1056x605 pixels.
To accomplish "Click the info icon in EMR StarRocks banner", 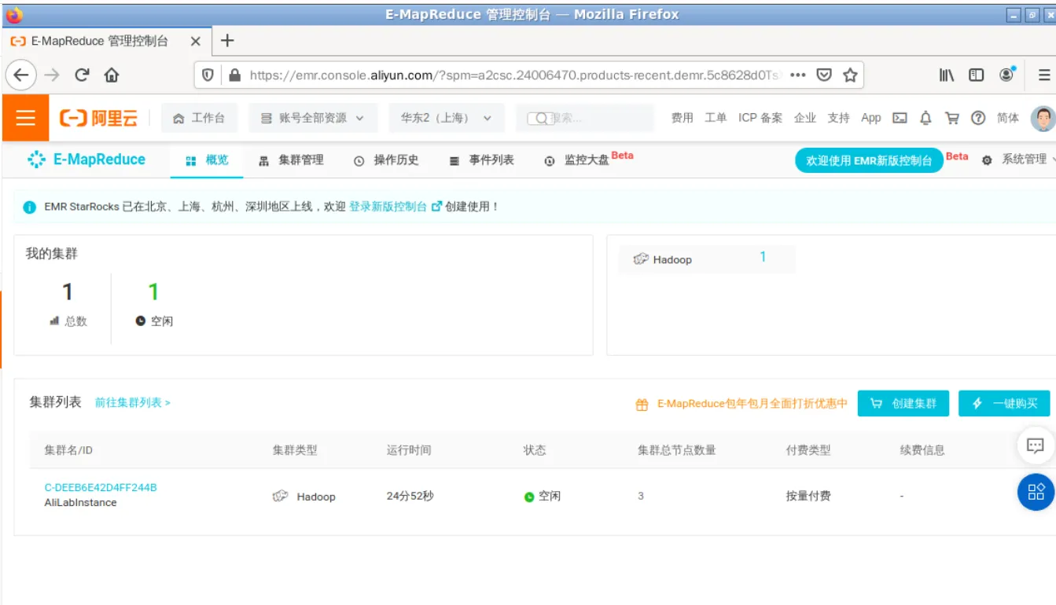I will (x=30, y=207).
